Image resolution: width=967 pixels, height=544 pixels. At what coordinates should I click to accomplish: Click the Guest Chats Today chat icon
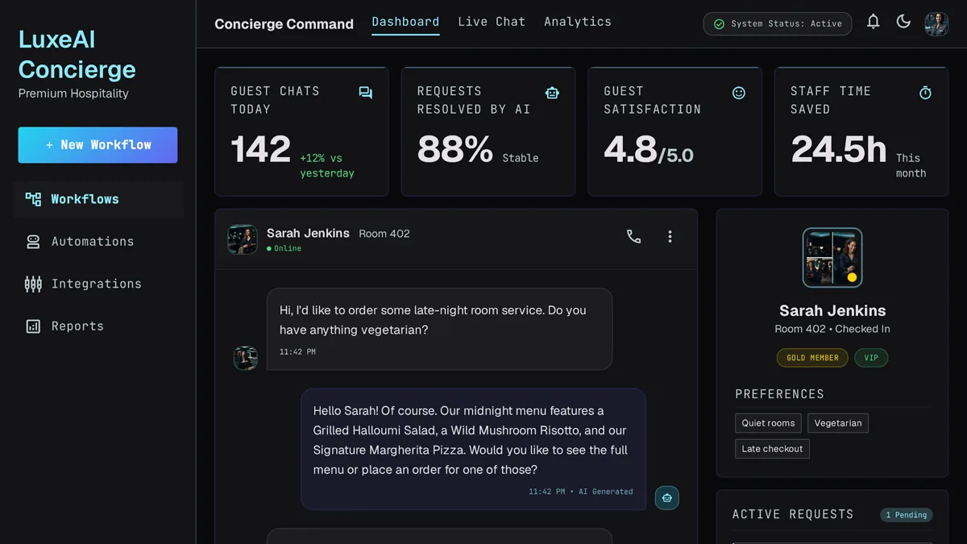tap(366, 93)
